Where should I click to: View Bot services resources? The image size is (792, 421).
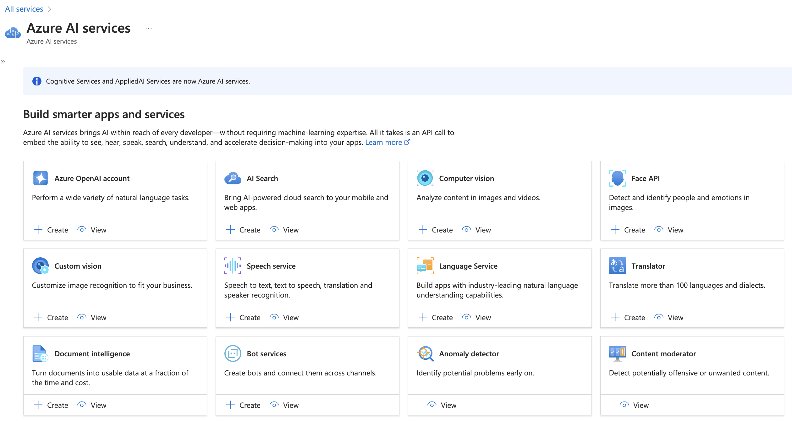point(284,405)
